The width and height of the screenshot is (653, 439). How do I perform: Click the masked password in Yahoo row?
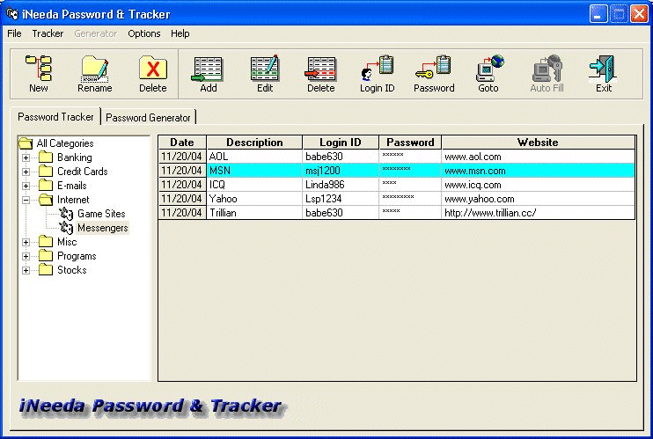pyautogui.click(x=410, y=199)
